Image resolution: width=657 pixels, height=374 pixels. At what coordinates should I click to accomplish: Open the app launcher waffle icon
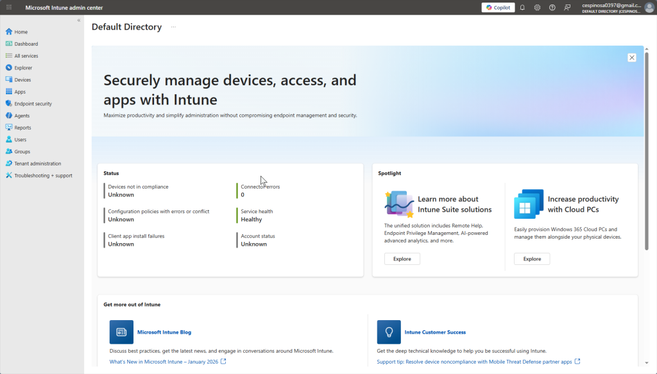[9, 7]
